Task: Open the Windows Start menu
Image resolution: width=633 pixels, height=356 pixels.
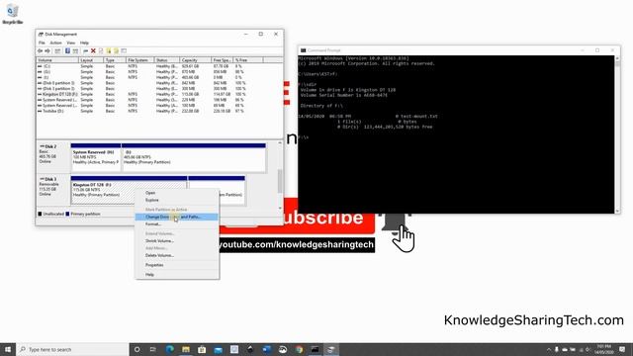Action: [x=8, y=349]
